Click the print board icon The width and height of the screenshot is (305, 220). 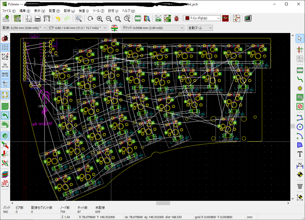tap(38, 18)
